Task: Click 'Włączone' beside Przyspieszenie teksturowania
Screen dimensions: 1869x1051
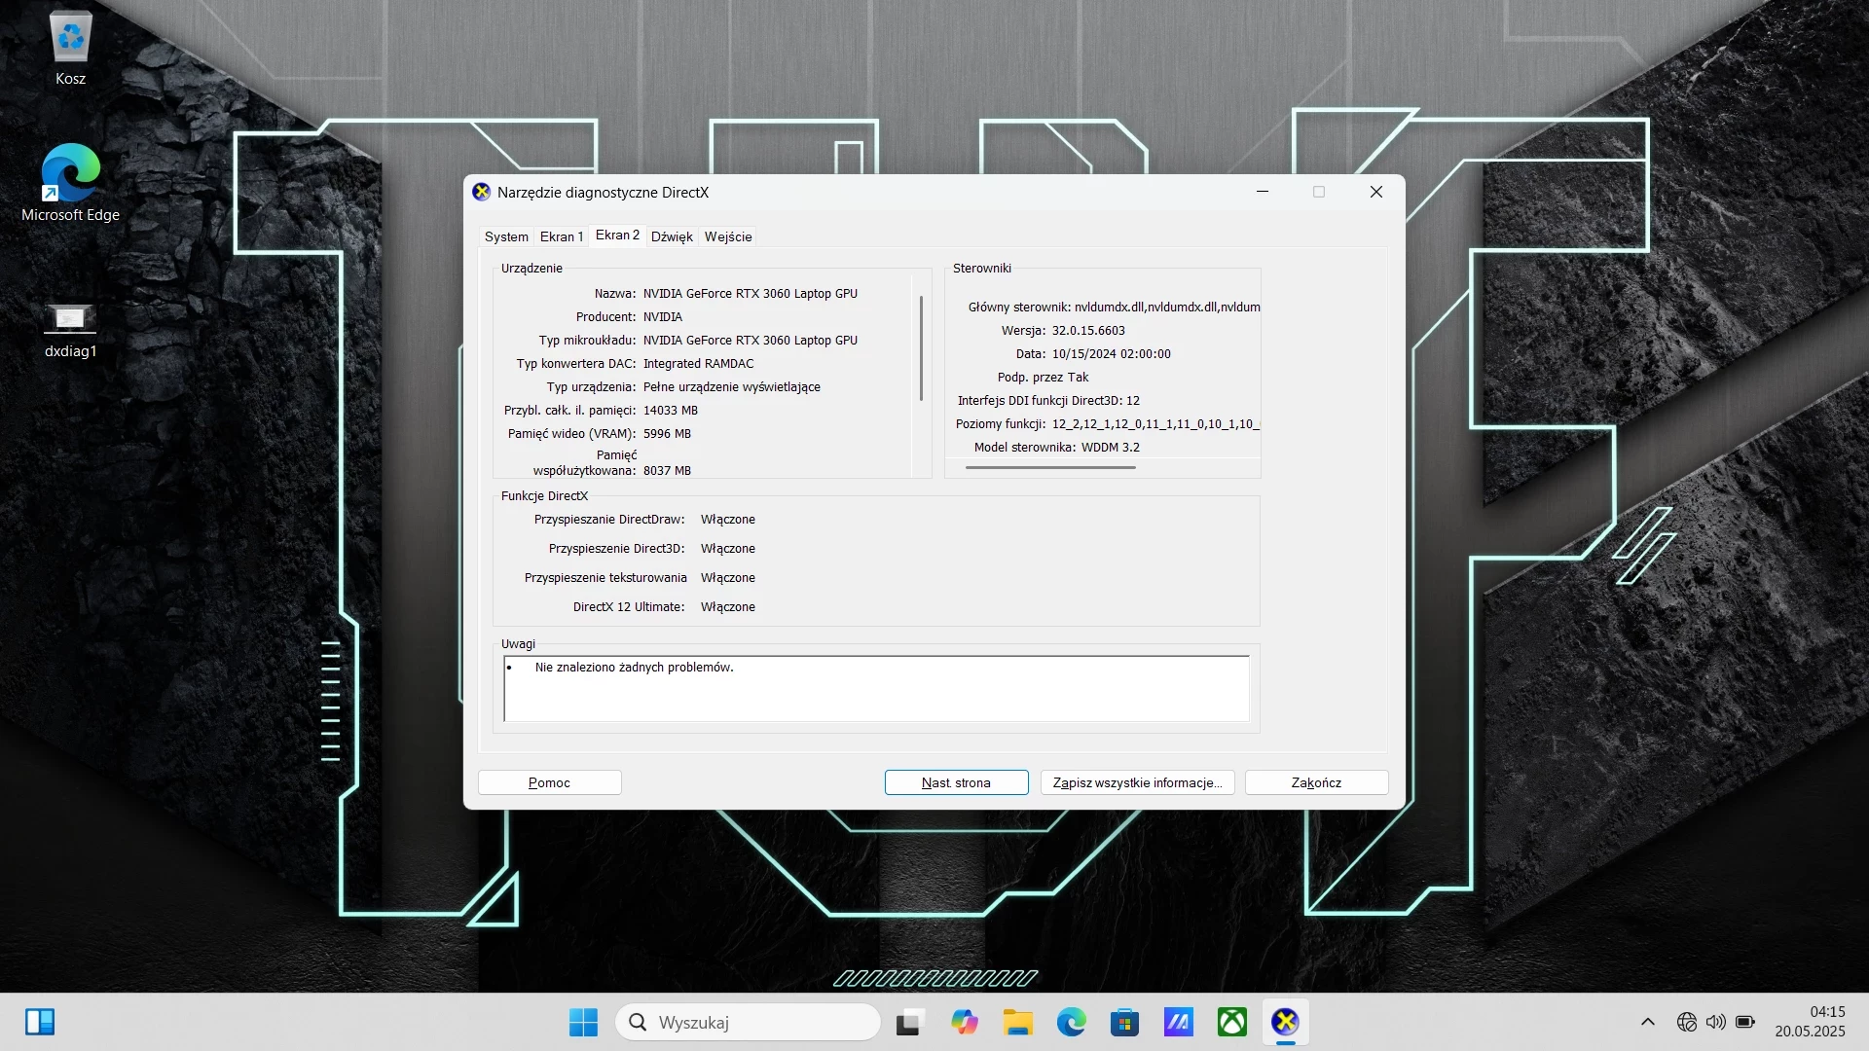Action: [728, 578]
